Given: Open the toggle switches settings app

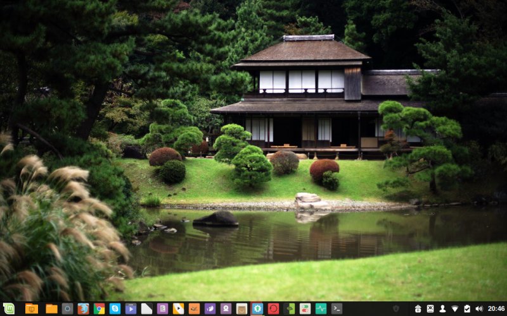Looking at the screenshot, I should coord(305,308).
